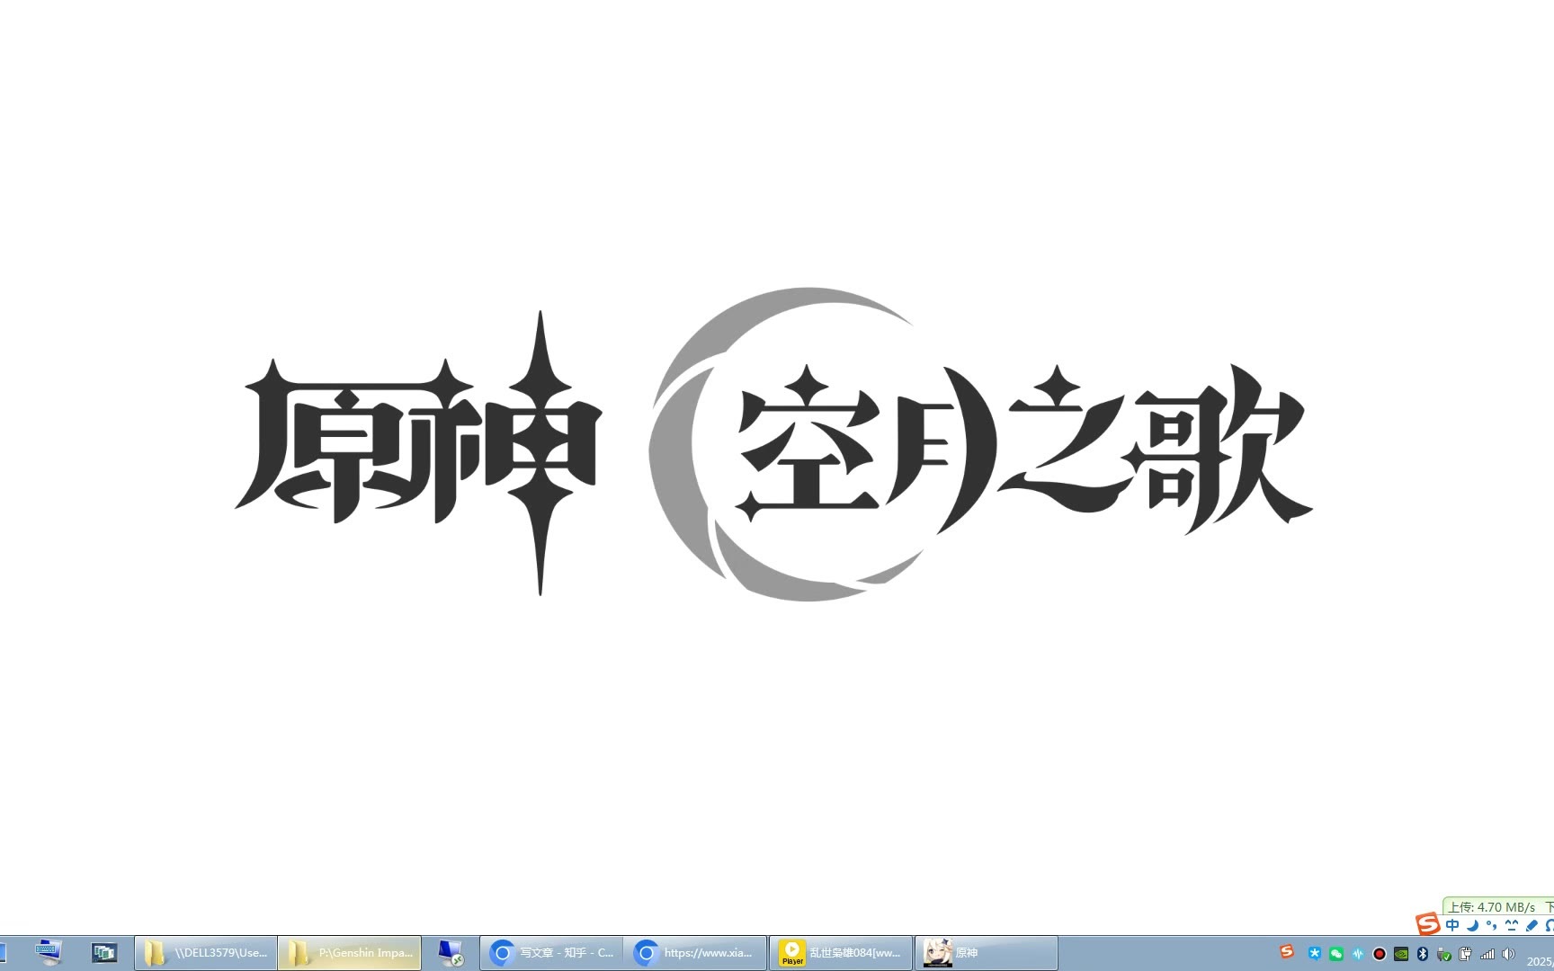Toggle the 中 Chinese/English input mode
Viewport: 1554px width, 971px height.
point(1452,925)
